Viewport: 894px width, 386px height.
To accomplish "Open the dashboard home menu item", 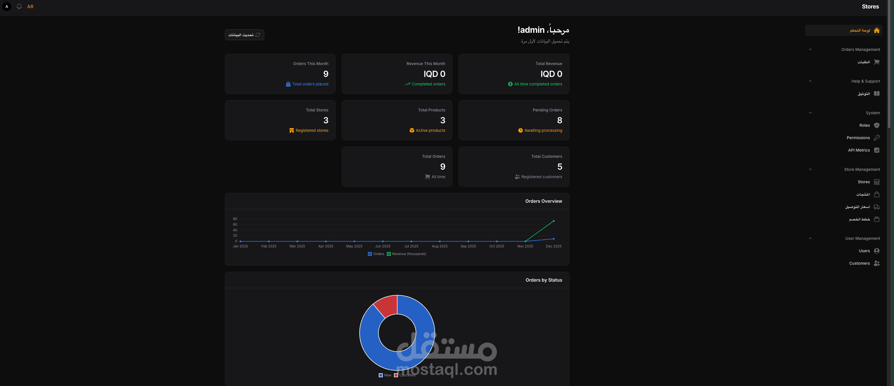I will coord(864,30).
